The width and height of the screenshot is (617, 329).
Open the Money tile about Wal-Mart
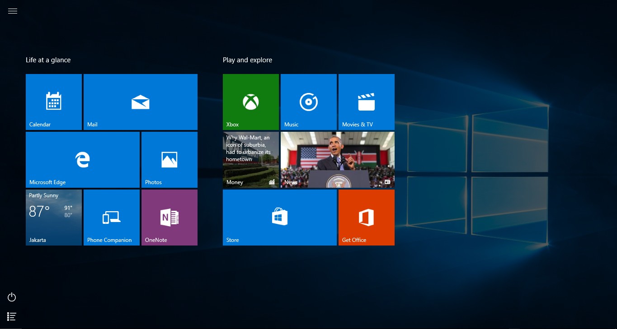pos(250,159)
